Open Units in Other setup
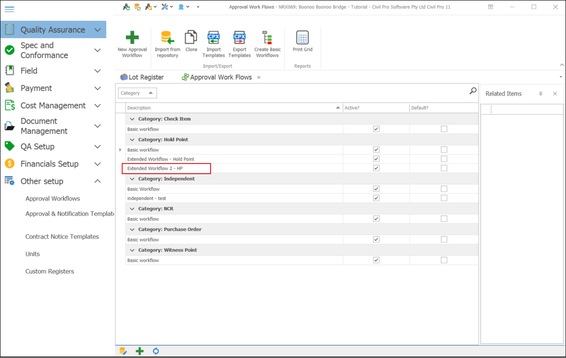The image size is (566, 358). [32, 254]
